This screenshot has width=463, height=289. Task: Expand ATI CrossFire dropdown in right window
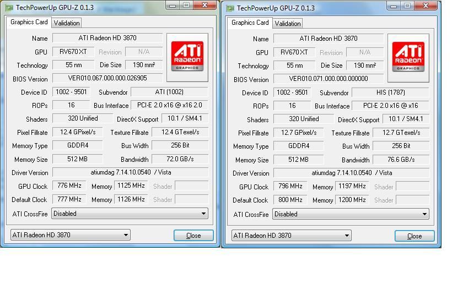tap(351, 214)
